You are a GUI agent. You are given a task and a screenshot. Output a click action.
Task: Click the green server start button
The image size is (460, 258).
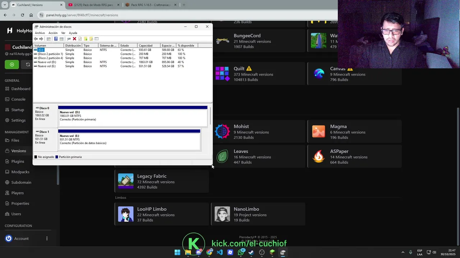click(12, 64)
